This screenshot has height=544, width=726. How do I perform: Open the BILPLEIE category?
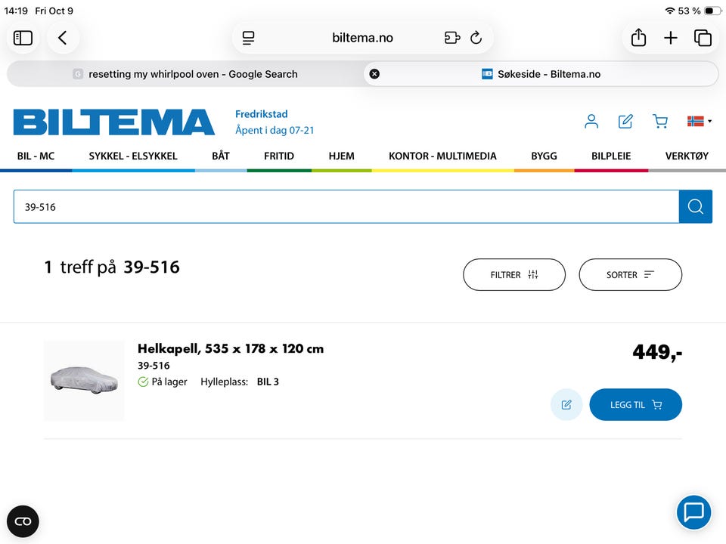click(x=611, y=156)
